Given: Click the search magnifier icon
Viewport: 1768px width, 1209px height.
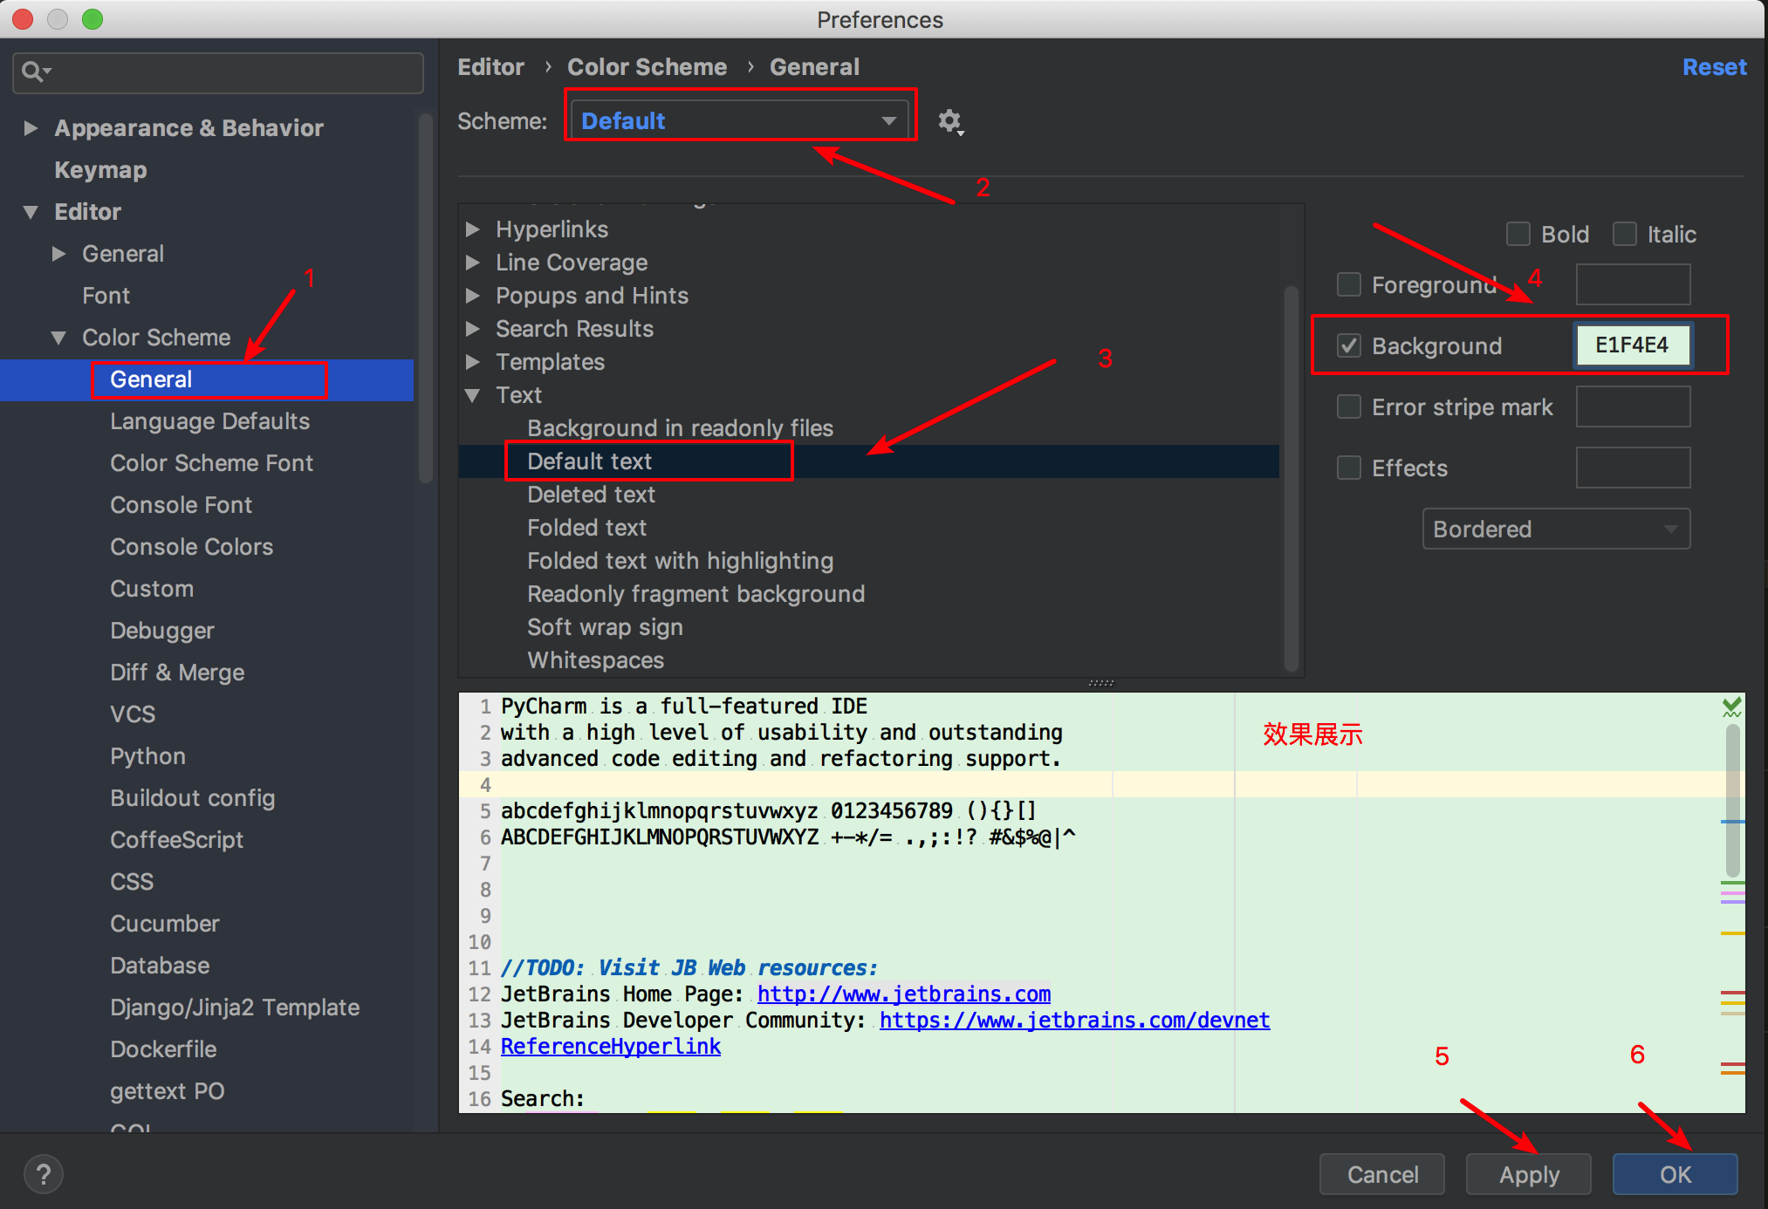Looking at the screenshot, I should click(33, 72).
